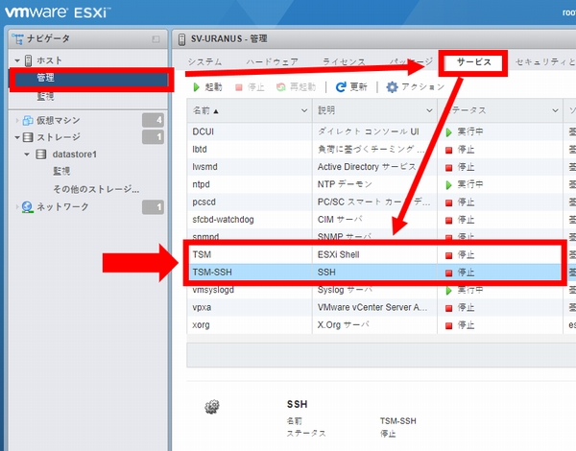Click the 仮想マシン count badge 4

tap(153, 120)
